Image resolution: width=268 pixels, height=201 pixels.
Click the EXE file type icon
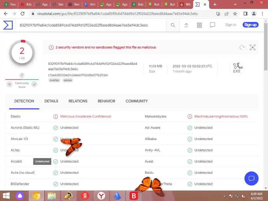pyautogui.click(x=237, y=68)
